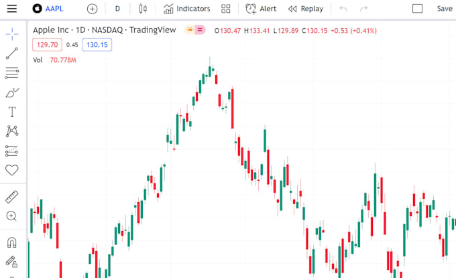Save the chart layout
The height and width of the screenshot is (278, 456).
click(445, 9)
